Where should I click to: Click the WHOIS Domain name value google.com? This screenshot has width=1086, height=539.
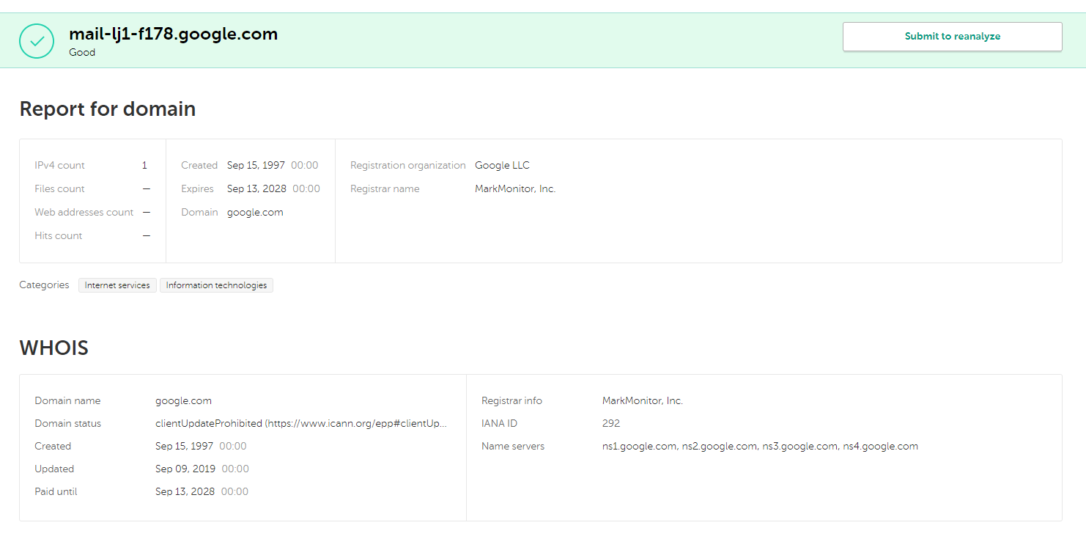click(183, 401)
